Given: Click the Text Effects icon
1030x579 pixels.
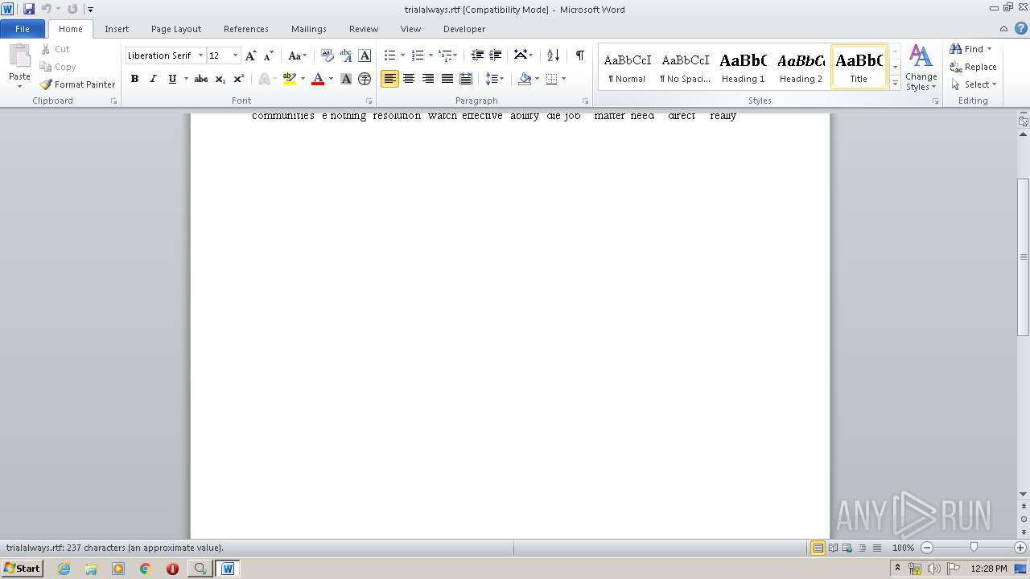Looking at the screenshot, I should click(x=263, y=79).
